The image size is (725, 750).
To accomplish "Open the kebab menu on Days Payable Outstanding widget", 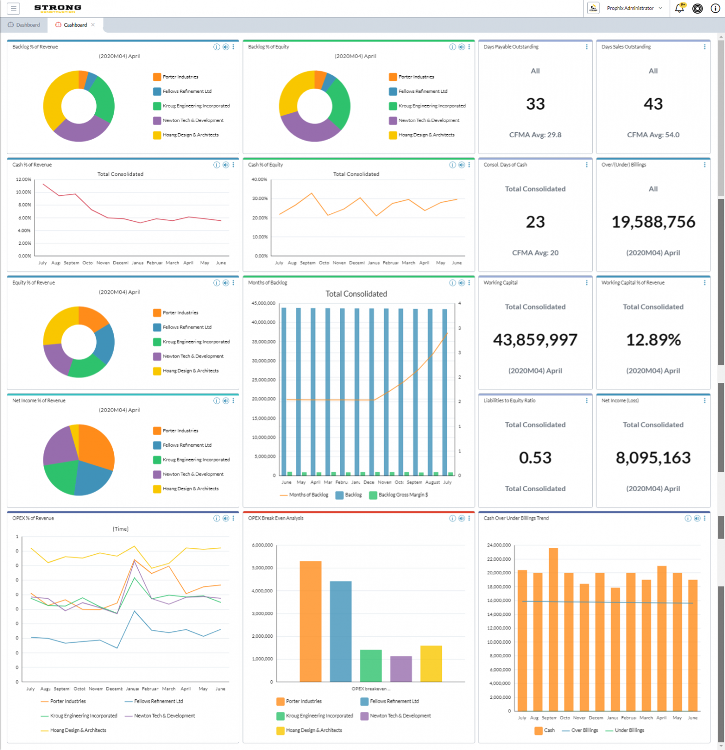I will pos(586,47).
